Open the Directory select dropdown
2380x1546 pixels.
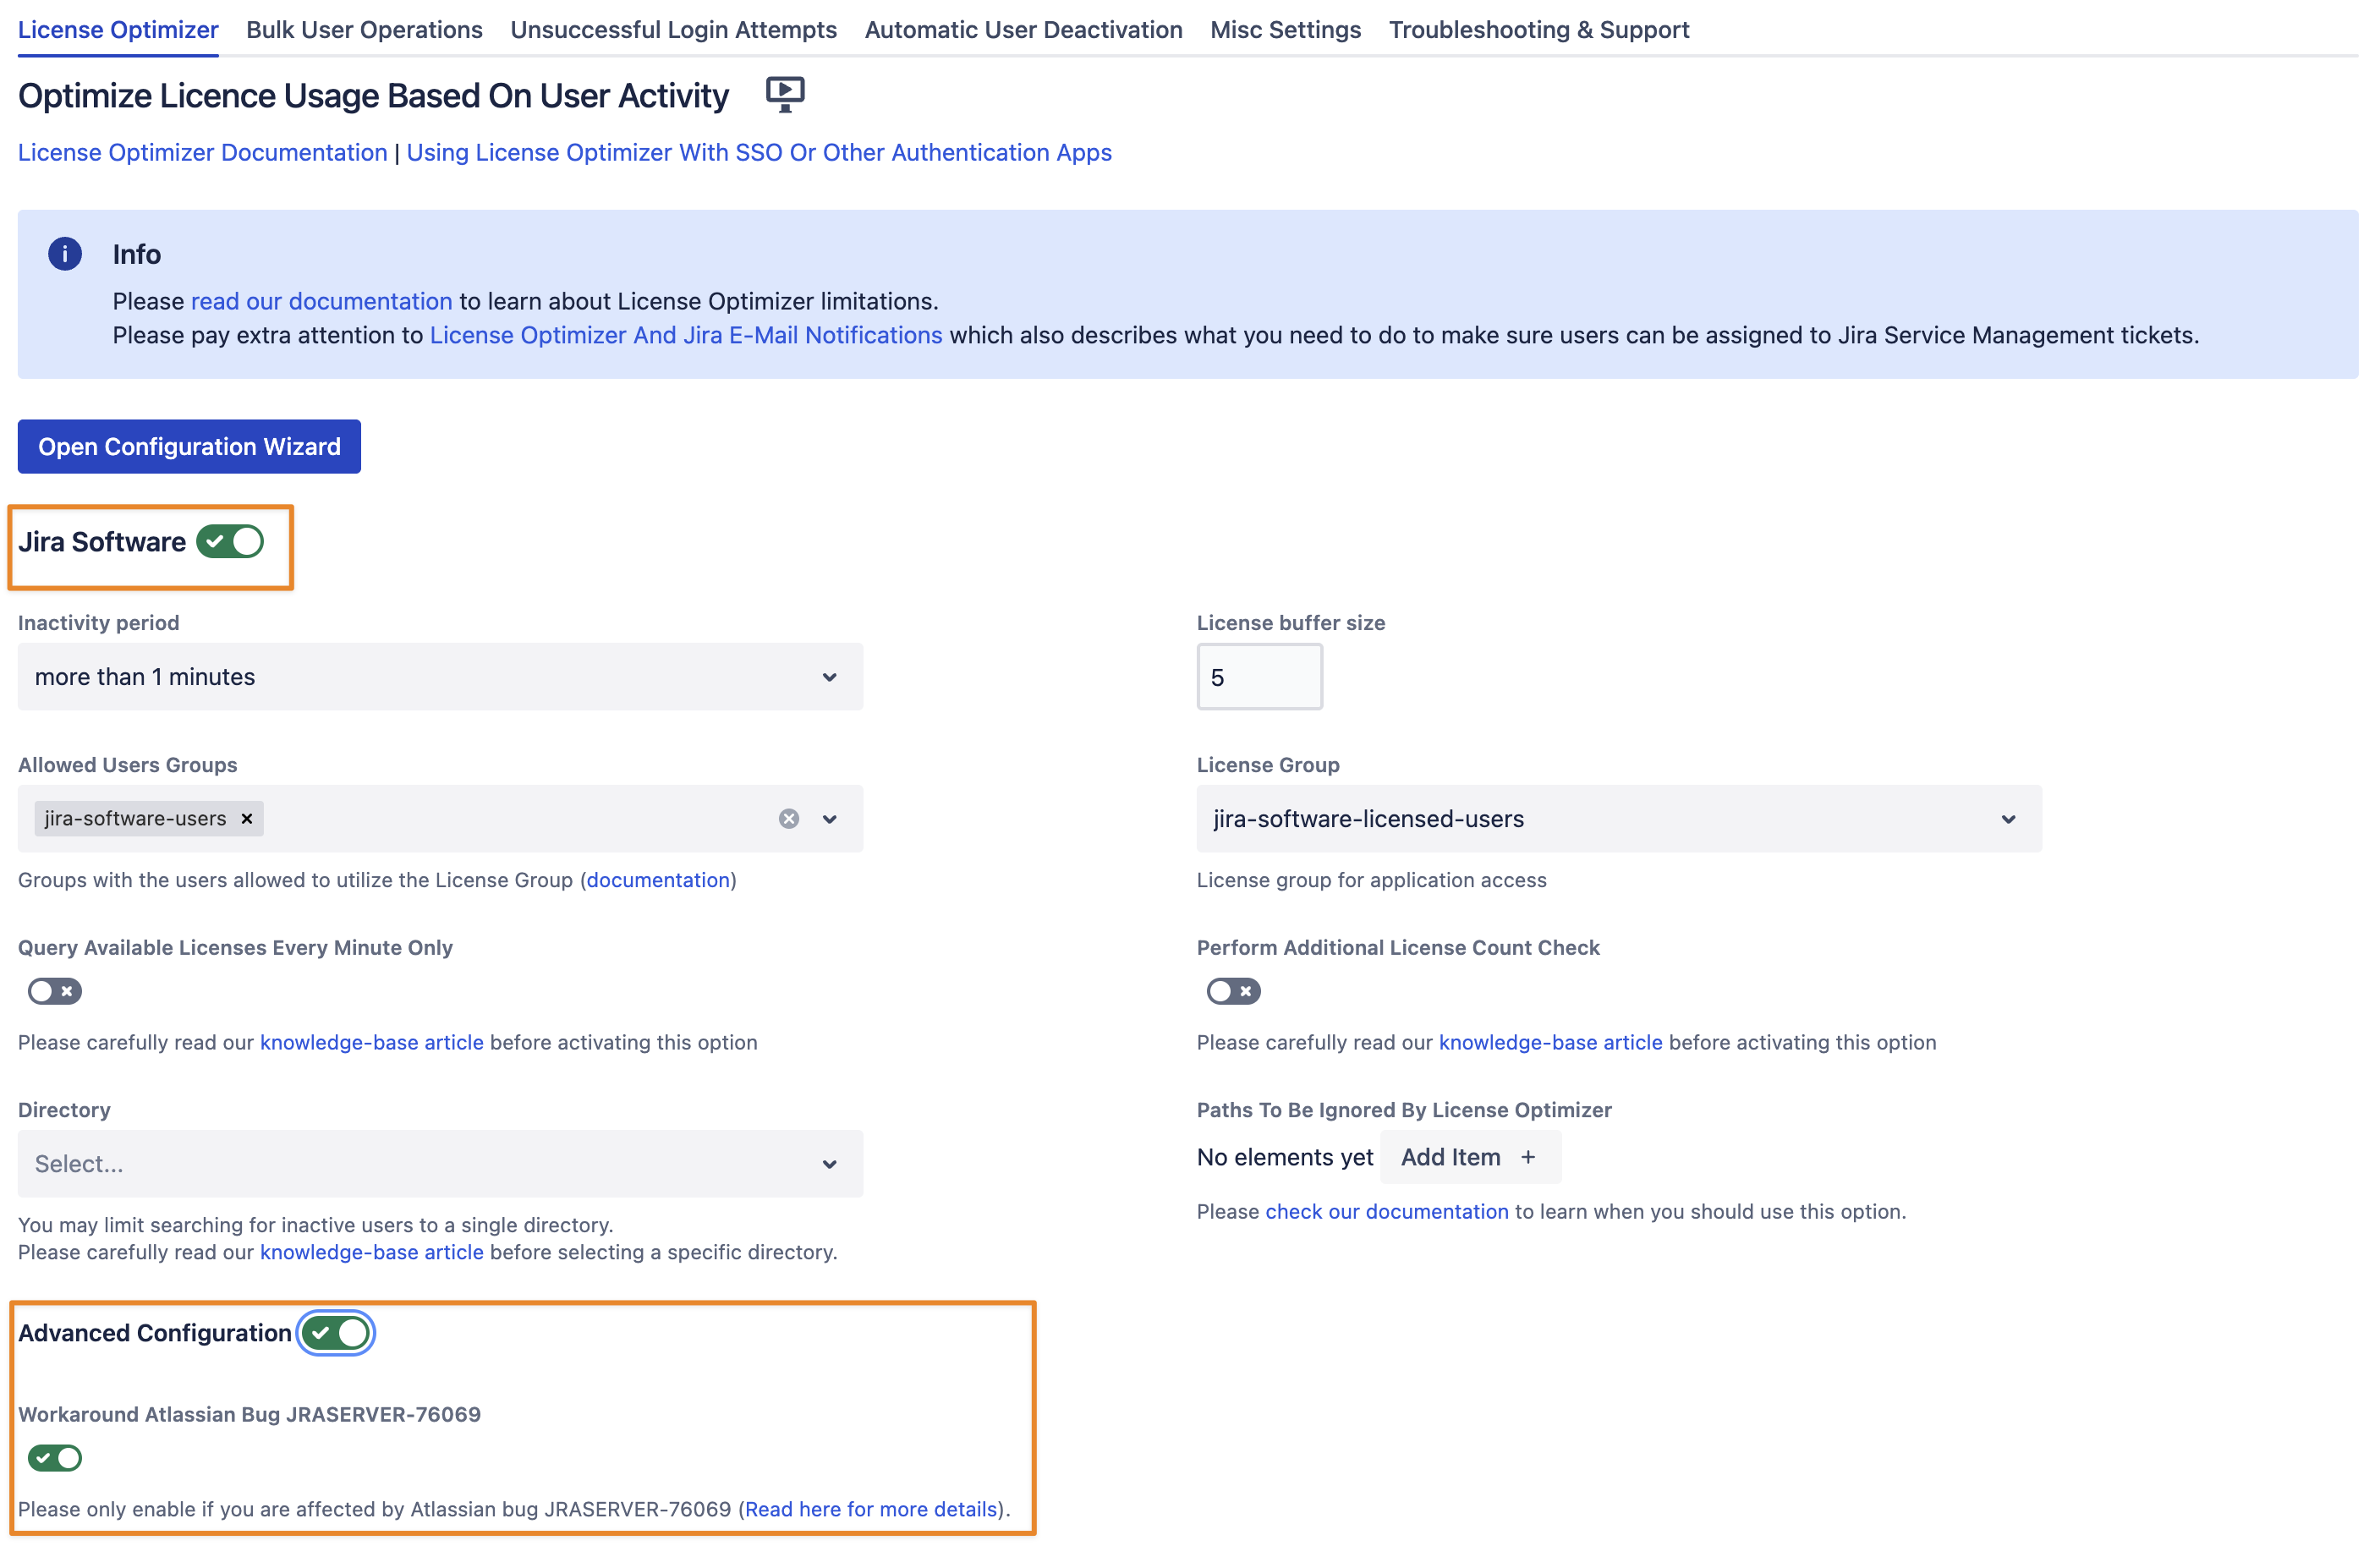pyautogui.click(x=440, y=1164)
